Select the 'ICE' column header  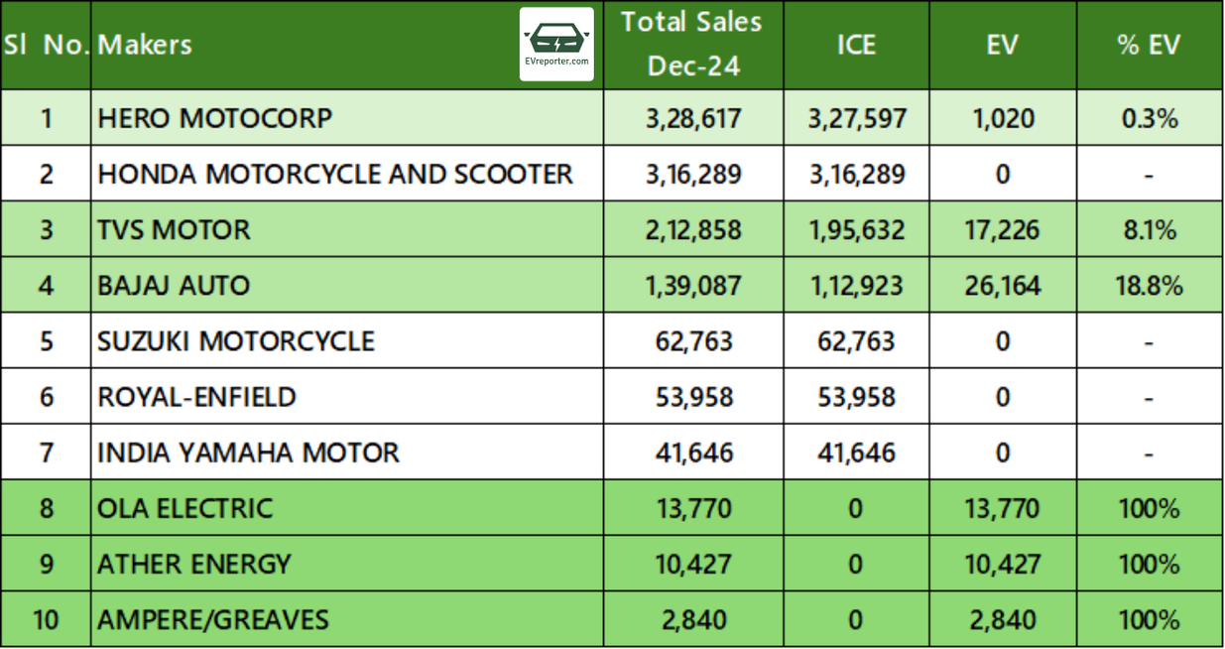click(856, 45)
